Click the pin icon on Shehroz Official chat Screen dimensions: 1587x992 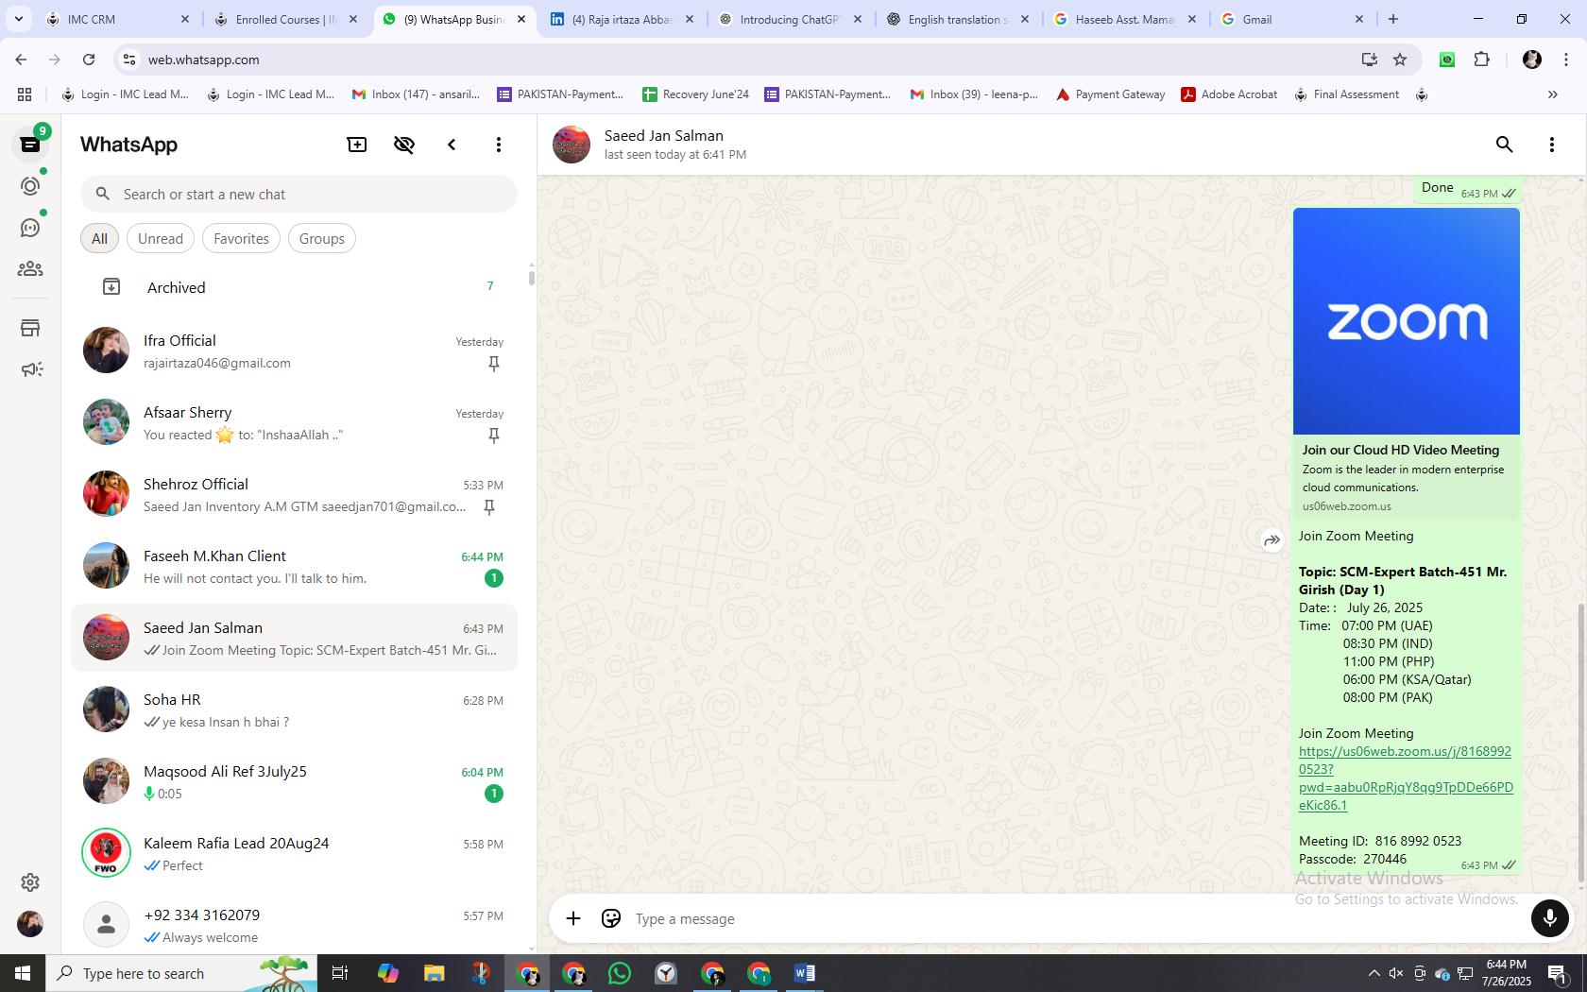point(489,507)
